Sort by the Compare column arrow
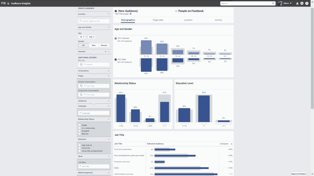 click(x=232, y=144)
